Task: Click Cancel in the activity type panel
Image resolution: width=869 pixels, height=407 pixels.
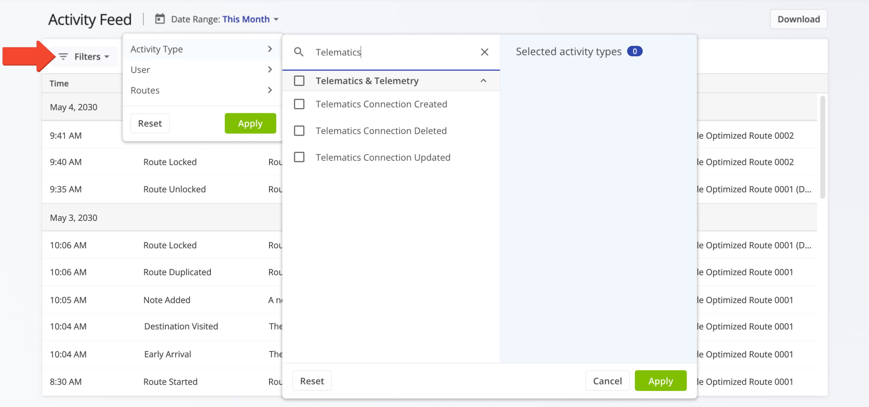Action: (x=607, y=381)
